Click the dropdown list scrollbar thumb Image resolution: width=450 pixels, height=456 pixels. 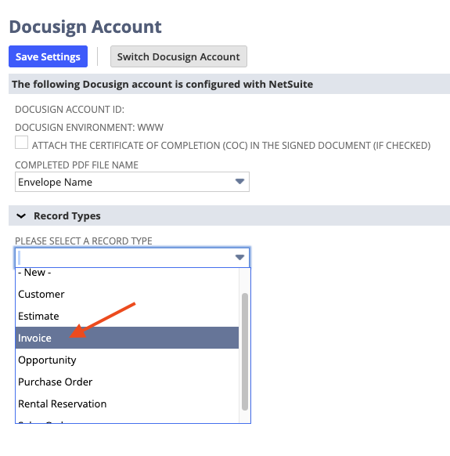click(x=245, y=352)
